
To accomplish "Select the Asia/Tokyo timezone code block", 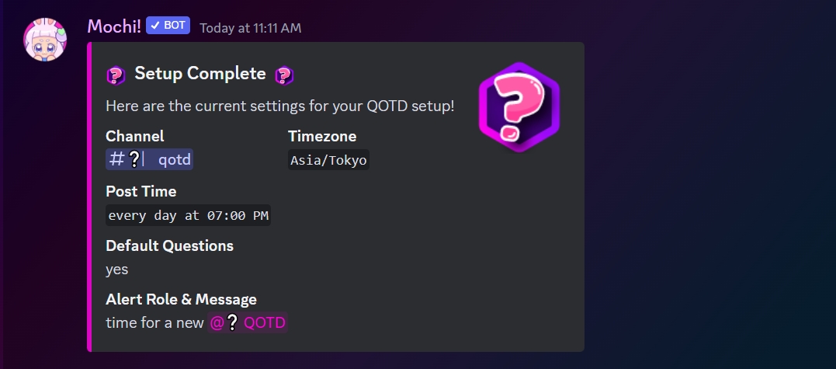I will click(328, 160).
